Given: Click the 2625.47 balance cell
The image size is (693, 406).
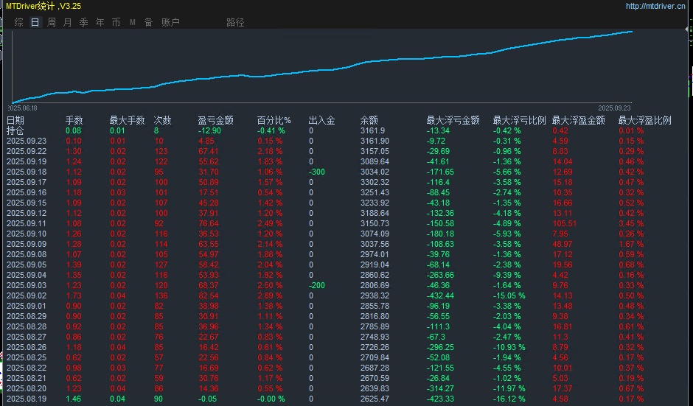Looking at the screenshot, I should click(x=375, y=399).
